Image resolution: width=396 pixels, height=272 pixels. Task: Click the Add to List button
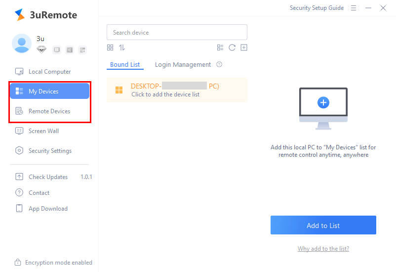point(323,225)
